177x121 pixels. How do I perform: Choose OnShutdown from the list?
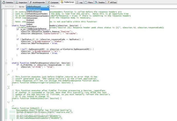[38, 26]
